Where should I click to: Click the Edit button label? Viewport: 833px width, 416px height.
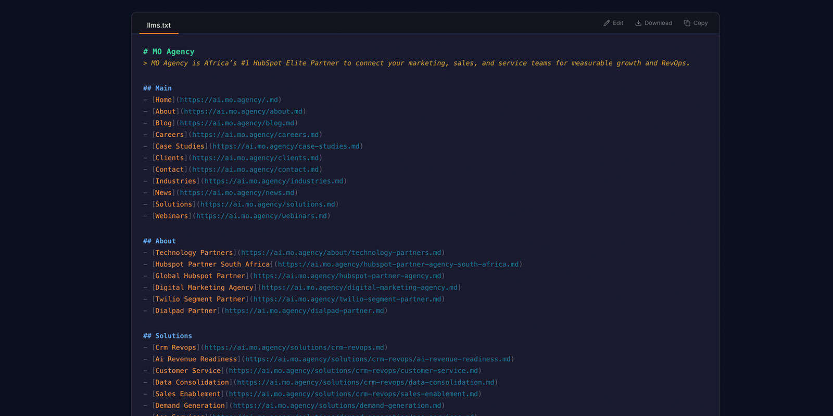pos(618,23)
